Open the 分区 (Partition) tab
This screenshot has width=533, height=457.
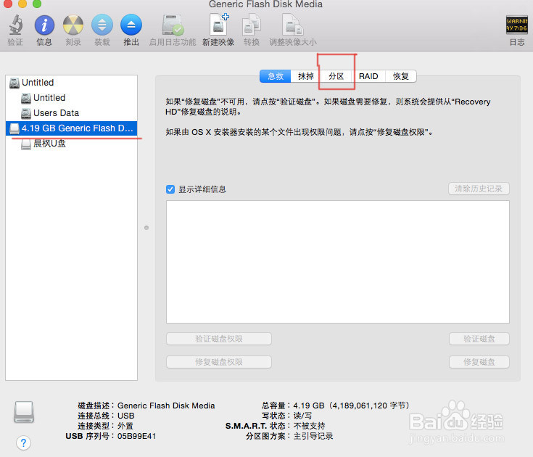(x=336, y=76)
